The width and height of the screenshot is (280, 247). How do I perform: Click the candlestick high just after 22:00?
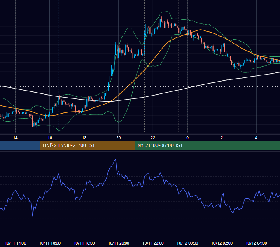[x=161, y=17]
